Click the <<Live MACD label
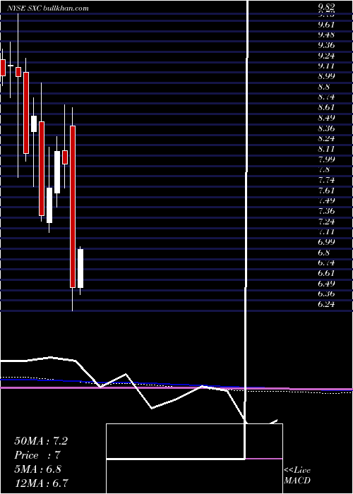The width and height of the screenshot is (353, 494). [x=297, y=476]
